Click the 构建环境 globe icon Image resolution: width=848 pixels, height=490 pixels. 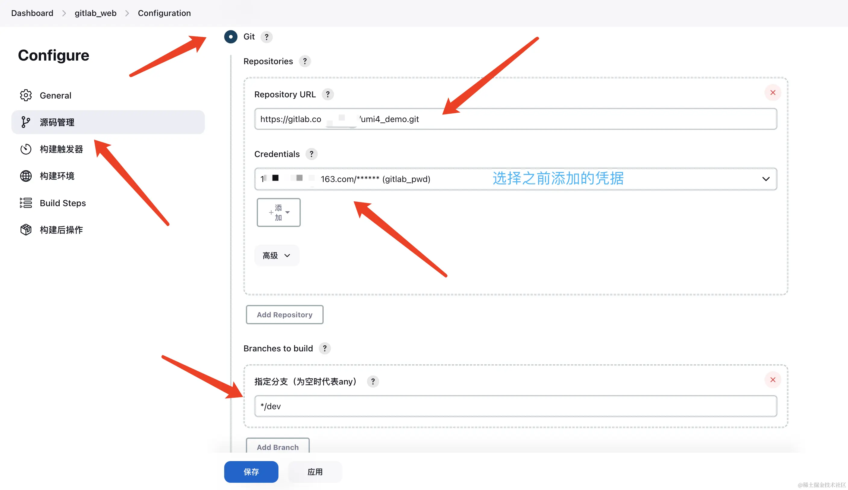coord(26,176)
